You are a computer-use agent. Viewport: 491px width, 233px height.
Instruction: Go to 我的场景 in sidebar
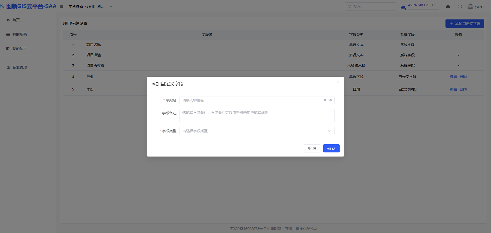point(19,34)
